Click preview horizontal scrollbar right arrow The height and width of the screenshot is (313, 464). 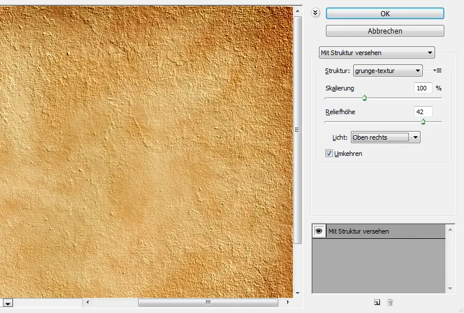click(288, 302)
